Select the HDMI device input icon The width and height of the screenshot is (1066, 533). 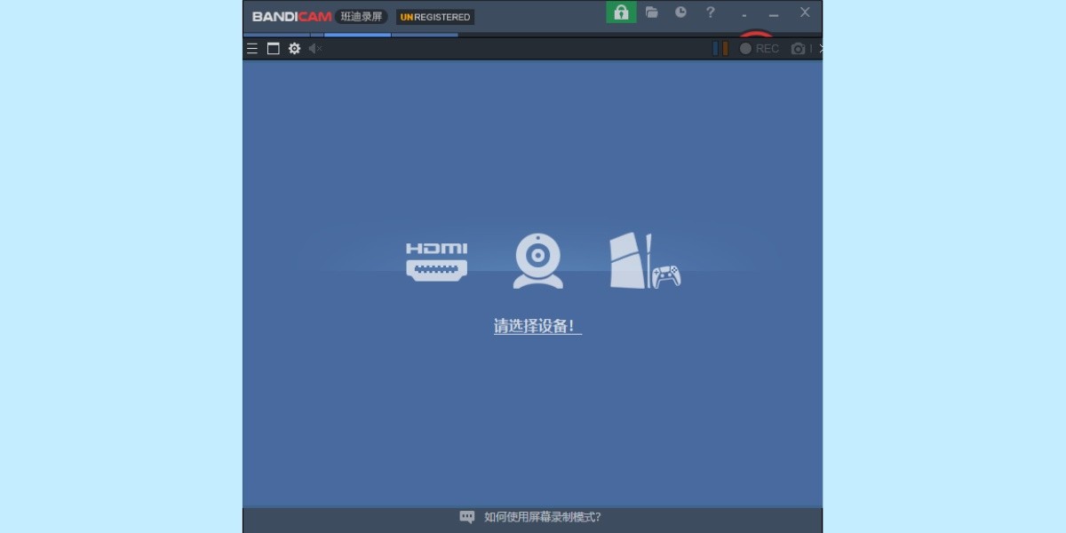(x=436, y=260)
